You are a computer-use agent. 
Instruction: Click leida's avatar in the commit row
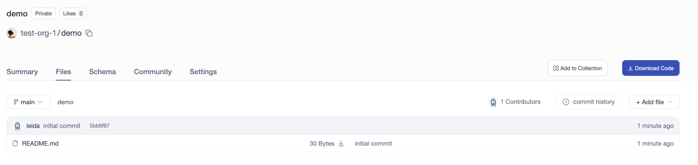pyautogui.click(x=17, y=126)
